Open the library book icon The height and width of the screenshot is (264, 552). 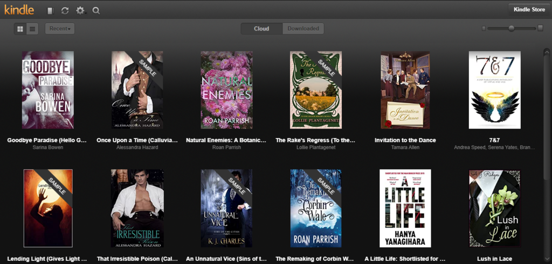coord(51,11)
